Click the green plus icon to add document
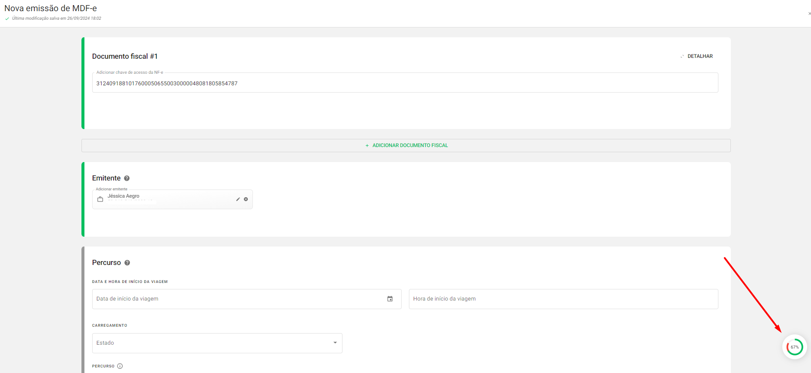The image size is (811, 373). click(367, 146)
